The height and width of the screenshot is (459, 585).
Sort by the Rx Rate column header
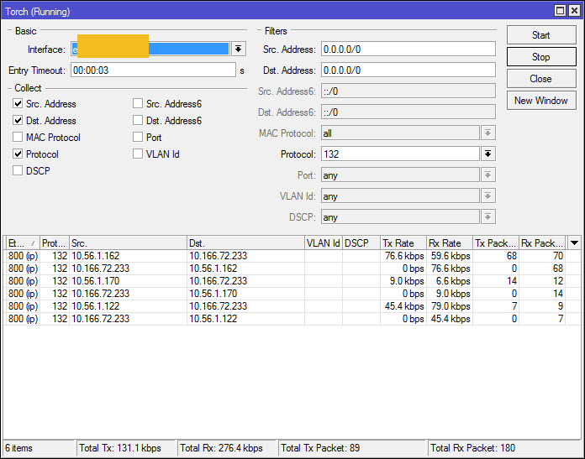click(x=450, y=243)
